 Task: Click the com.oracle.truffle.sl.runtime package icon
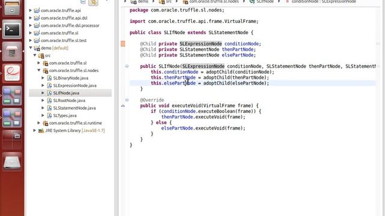pyautogui.click(x=46, y=123)
